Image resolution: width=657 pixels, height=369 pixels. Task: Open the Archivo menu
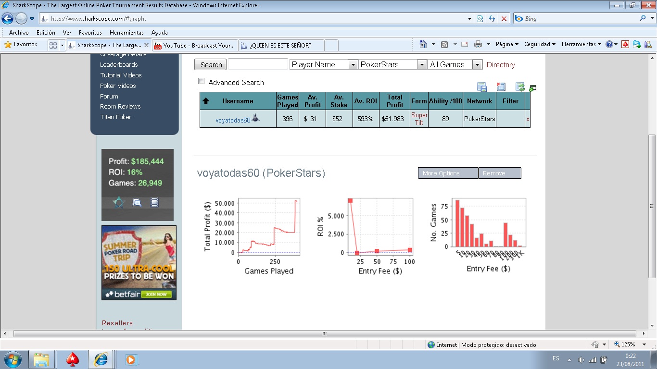pos(19,33)
